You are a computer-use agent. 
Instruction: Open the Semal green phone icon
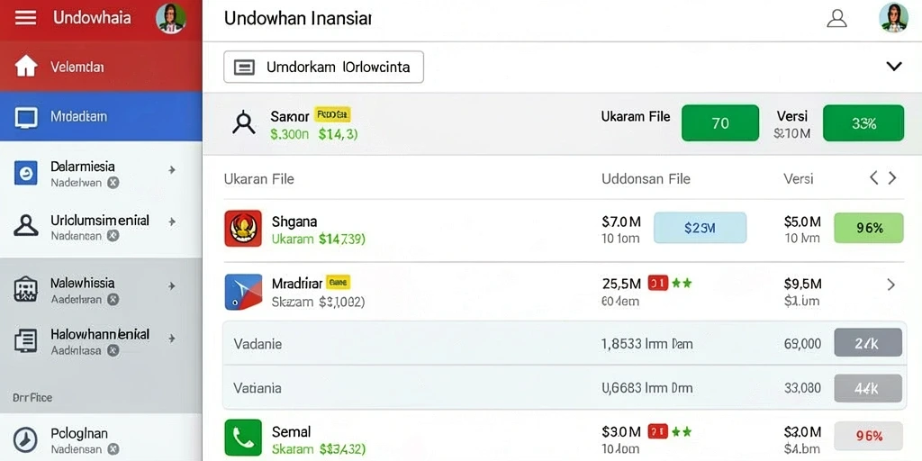pos(243,438)
